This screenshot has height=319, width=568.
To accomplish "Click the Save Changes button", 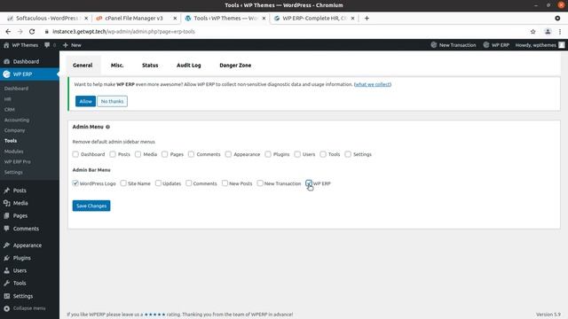I will (x=91, y=206).
